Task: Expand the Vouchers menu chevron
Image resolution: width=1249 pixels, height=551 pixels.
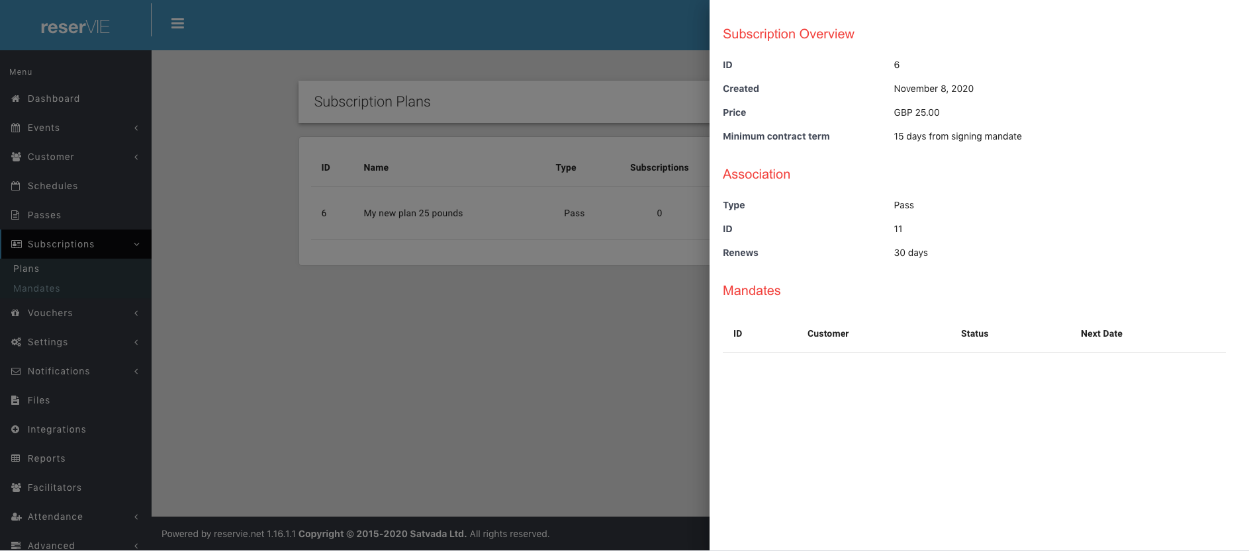Action: (136, 313)
